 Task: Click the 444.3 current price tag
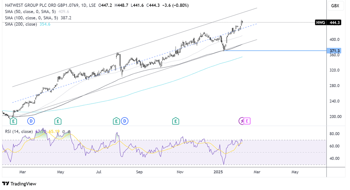[334, 22]
